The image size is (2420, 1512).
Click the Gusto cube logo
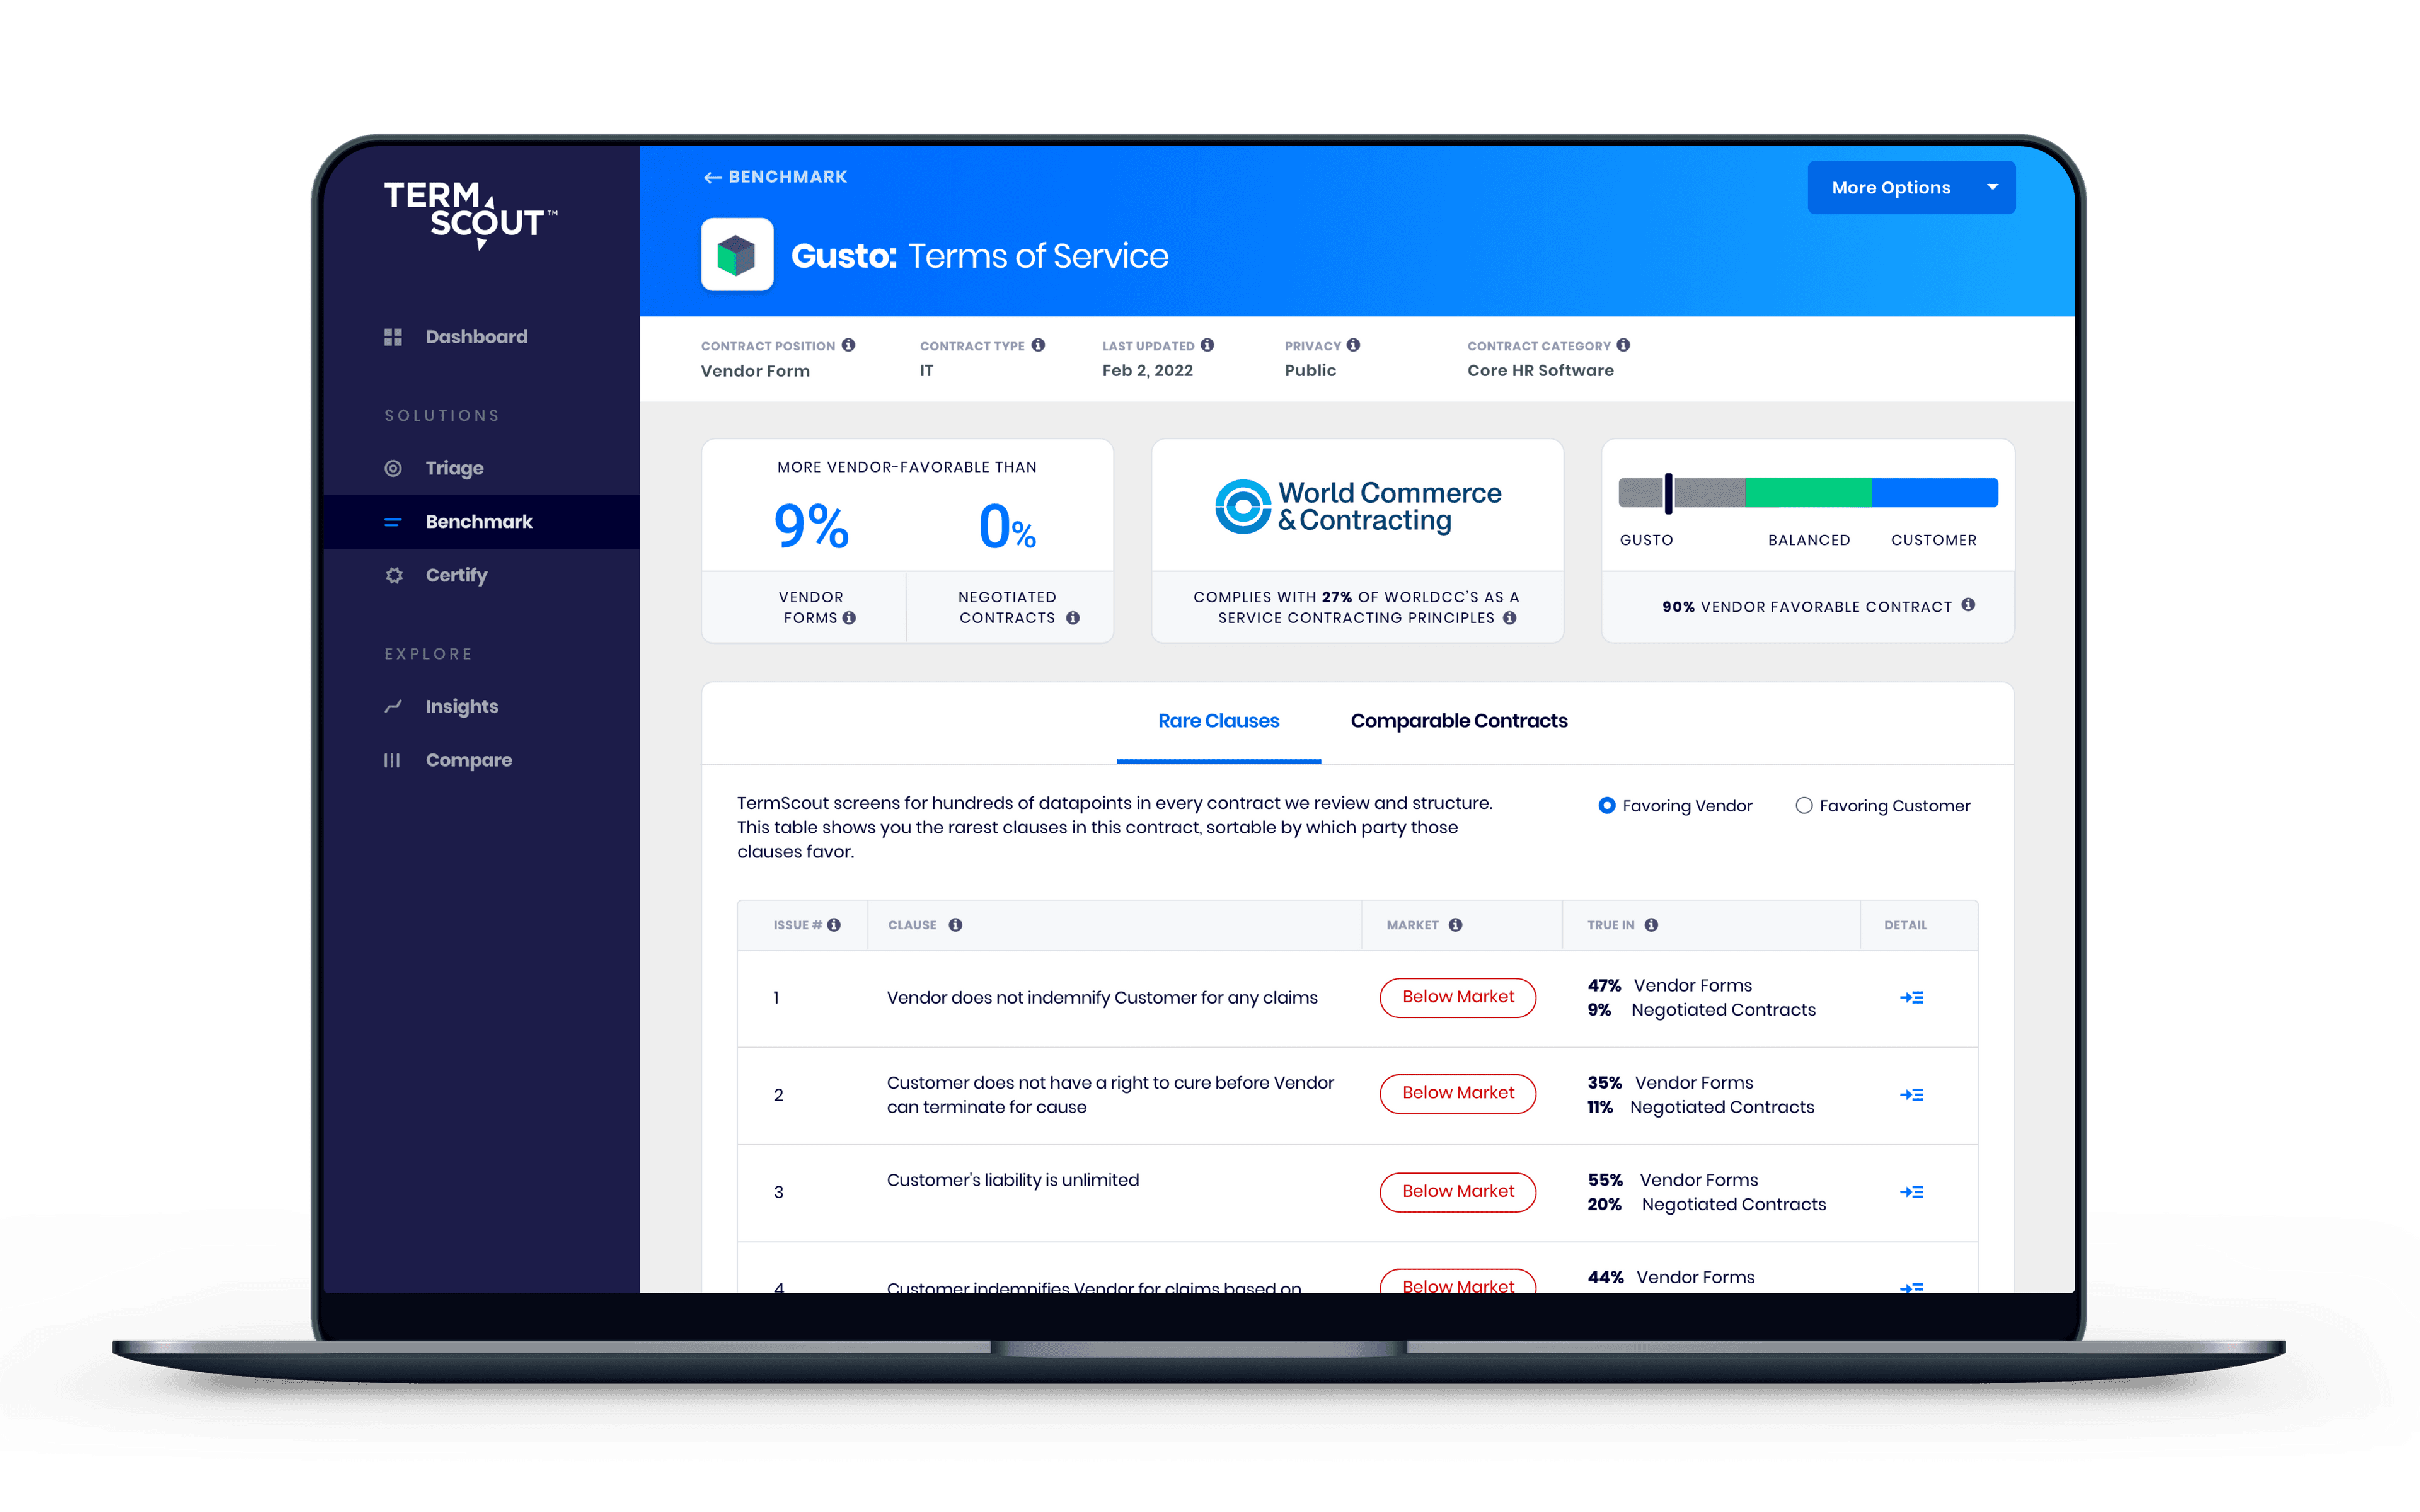pyautogui.click(x=737, y=255)
